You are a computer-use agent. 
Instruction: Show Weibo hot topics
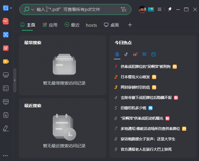point(135,54)
